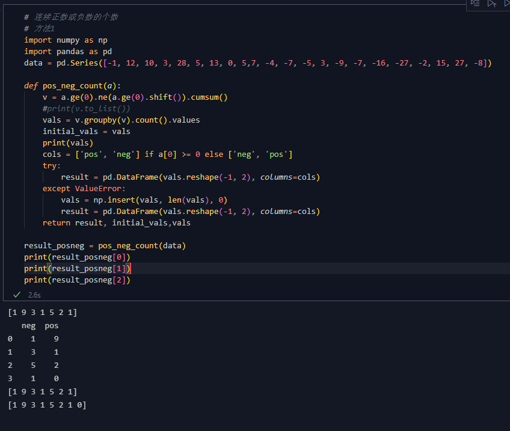Place cursor on 'import pandas as pd' line
Viewport: 510px width, 431px height.
pyautogui.click(x=68, y=51)
